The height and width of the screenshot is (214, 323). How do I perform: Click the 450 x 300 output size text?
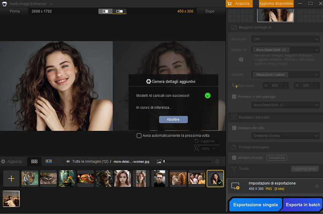[185, 11]
